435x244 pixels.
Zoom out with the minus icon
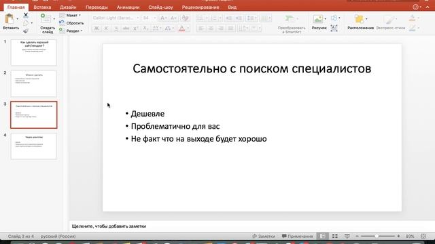[358, 236]
